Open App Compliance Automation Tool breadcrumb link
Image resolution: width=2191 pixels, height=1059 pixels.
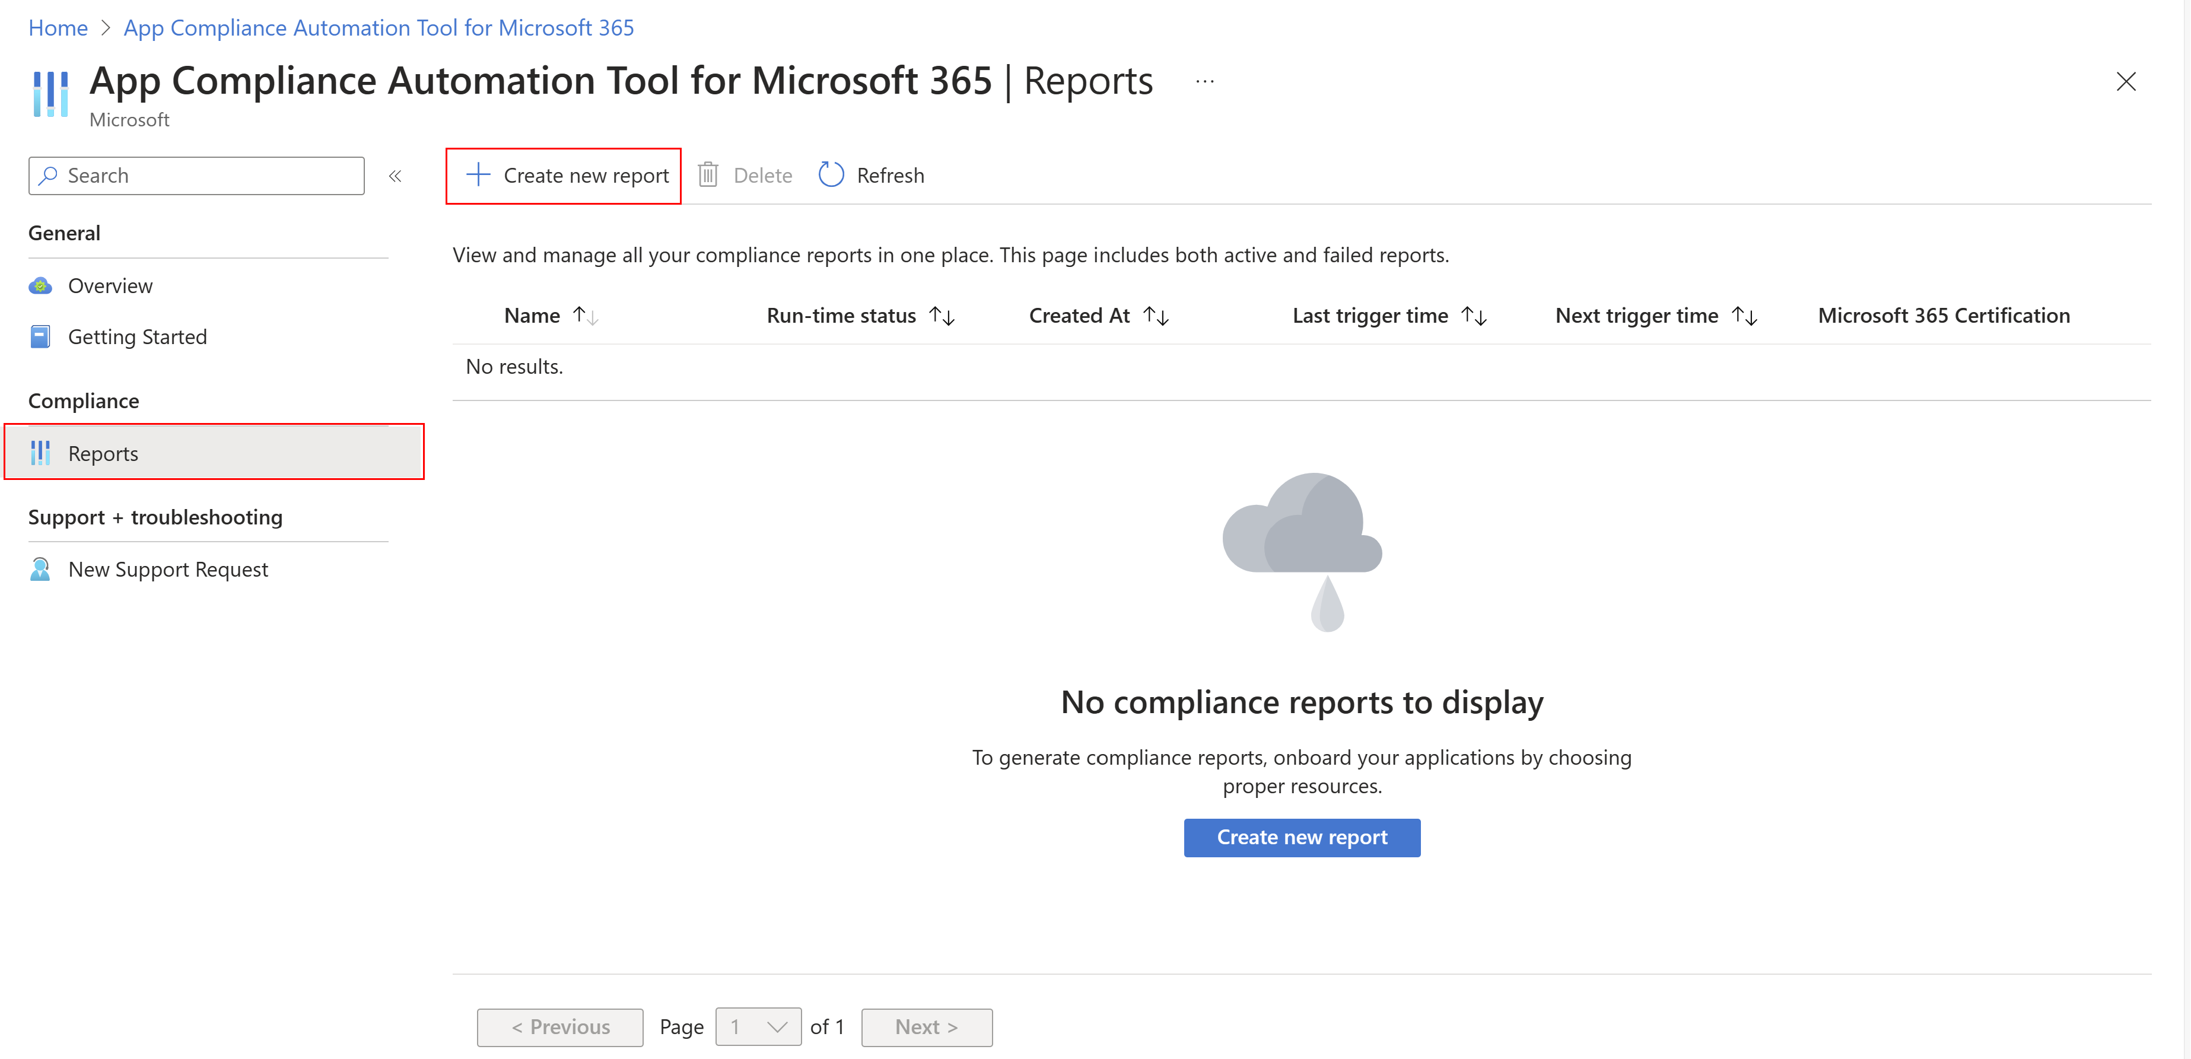tap(379, 28)
